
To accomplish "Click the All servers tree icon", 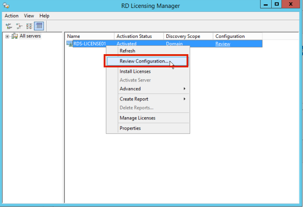I will point(15,36).
